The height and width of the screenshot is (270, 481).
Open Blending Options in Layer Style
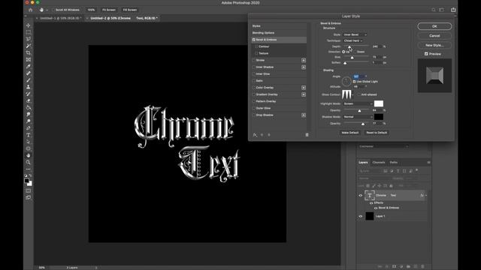point(264,33)
